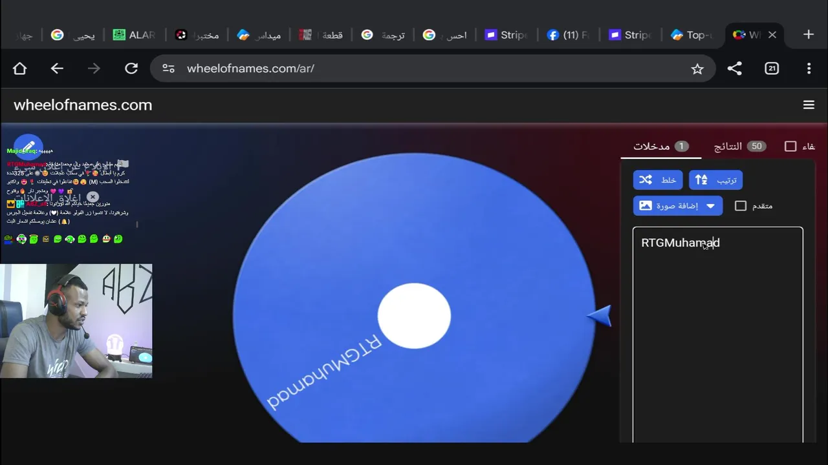Switch to the ميداس browser tab

coord(259,35)
